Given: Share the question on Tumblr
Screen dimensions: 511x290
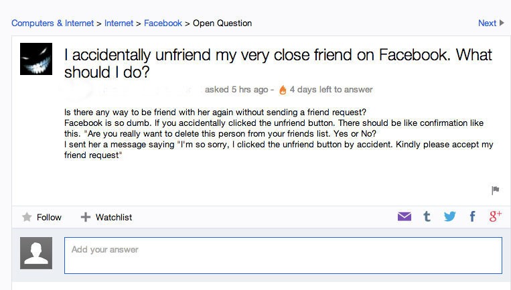Looking at the screenshot, I should pyautogui.click(x=427, y=216).
